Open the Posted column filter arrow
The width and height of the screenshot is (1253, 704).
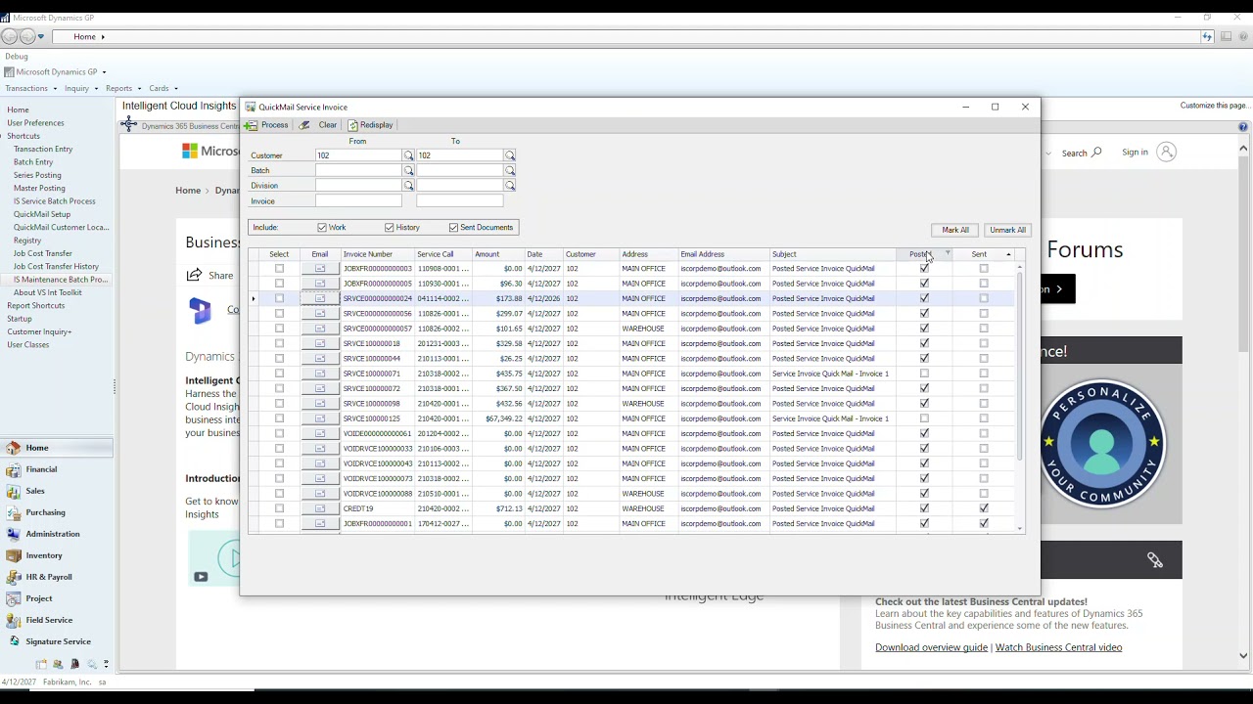(x=948, y=254)
